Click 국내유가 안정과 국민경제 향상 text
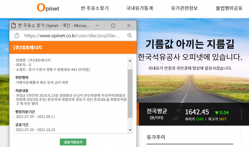This screenshot has width=249, height=147. tap(190, 68)
